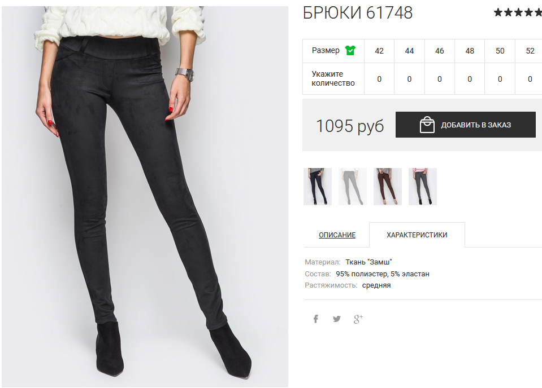Rate product with the third star
This screenshot has height=388, width=542.
[519, 13]
